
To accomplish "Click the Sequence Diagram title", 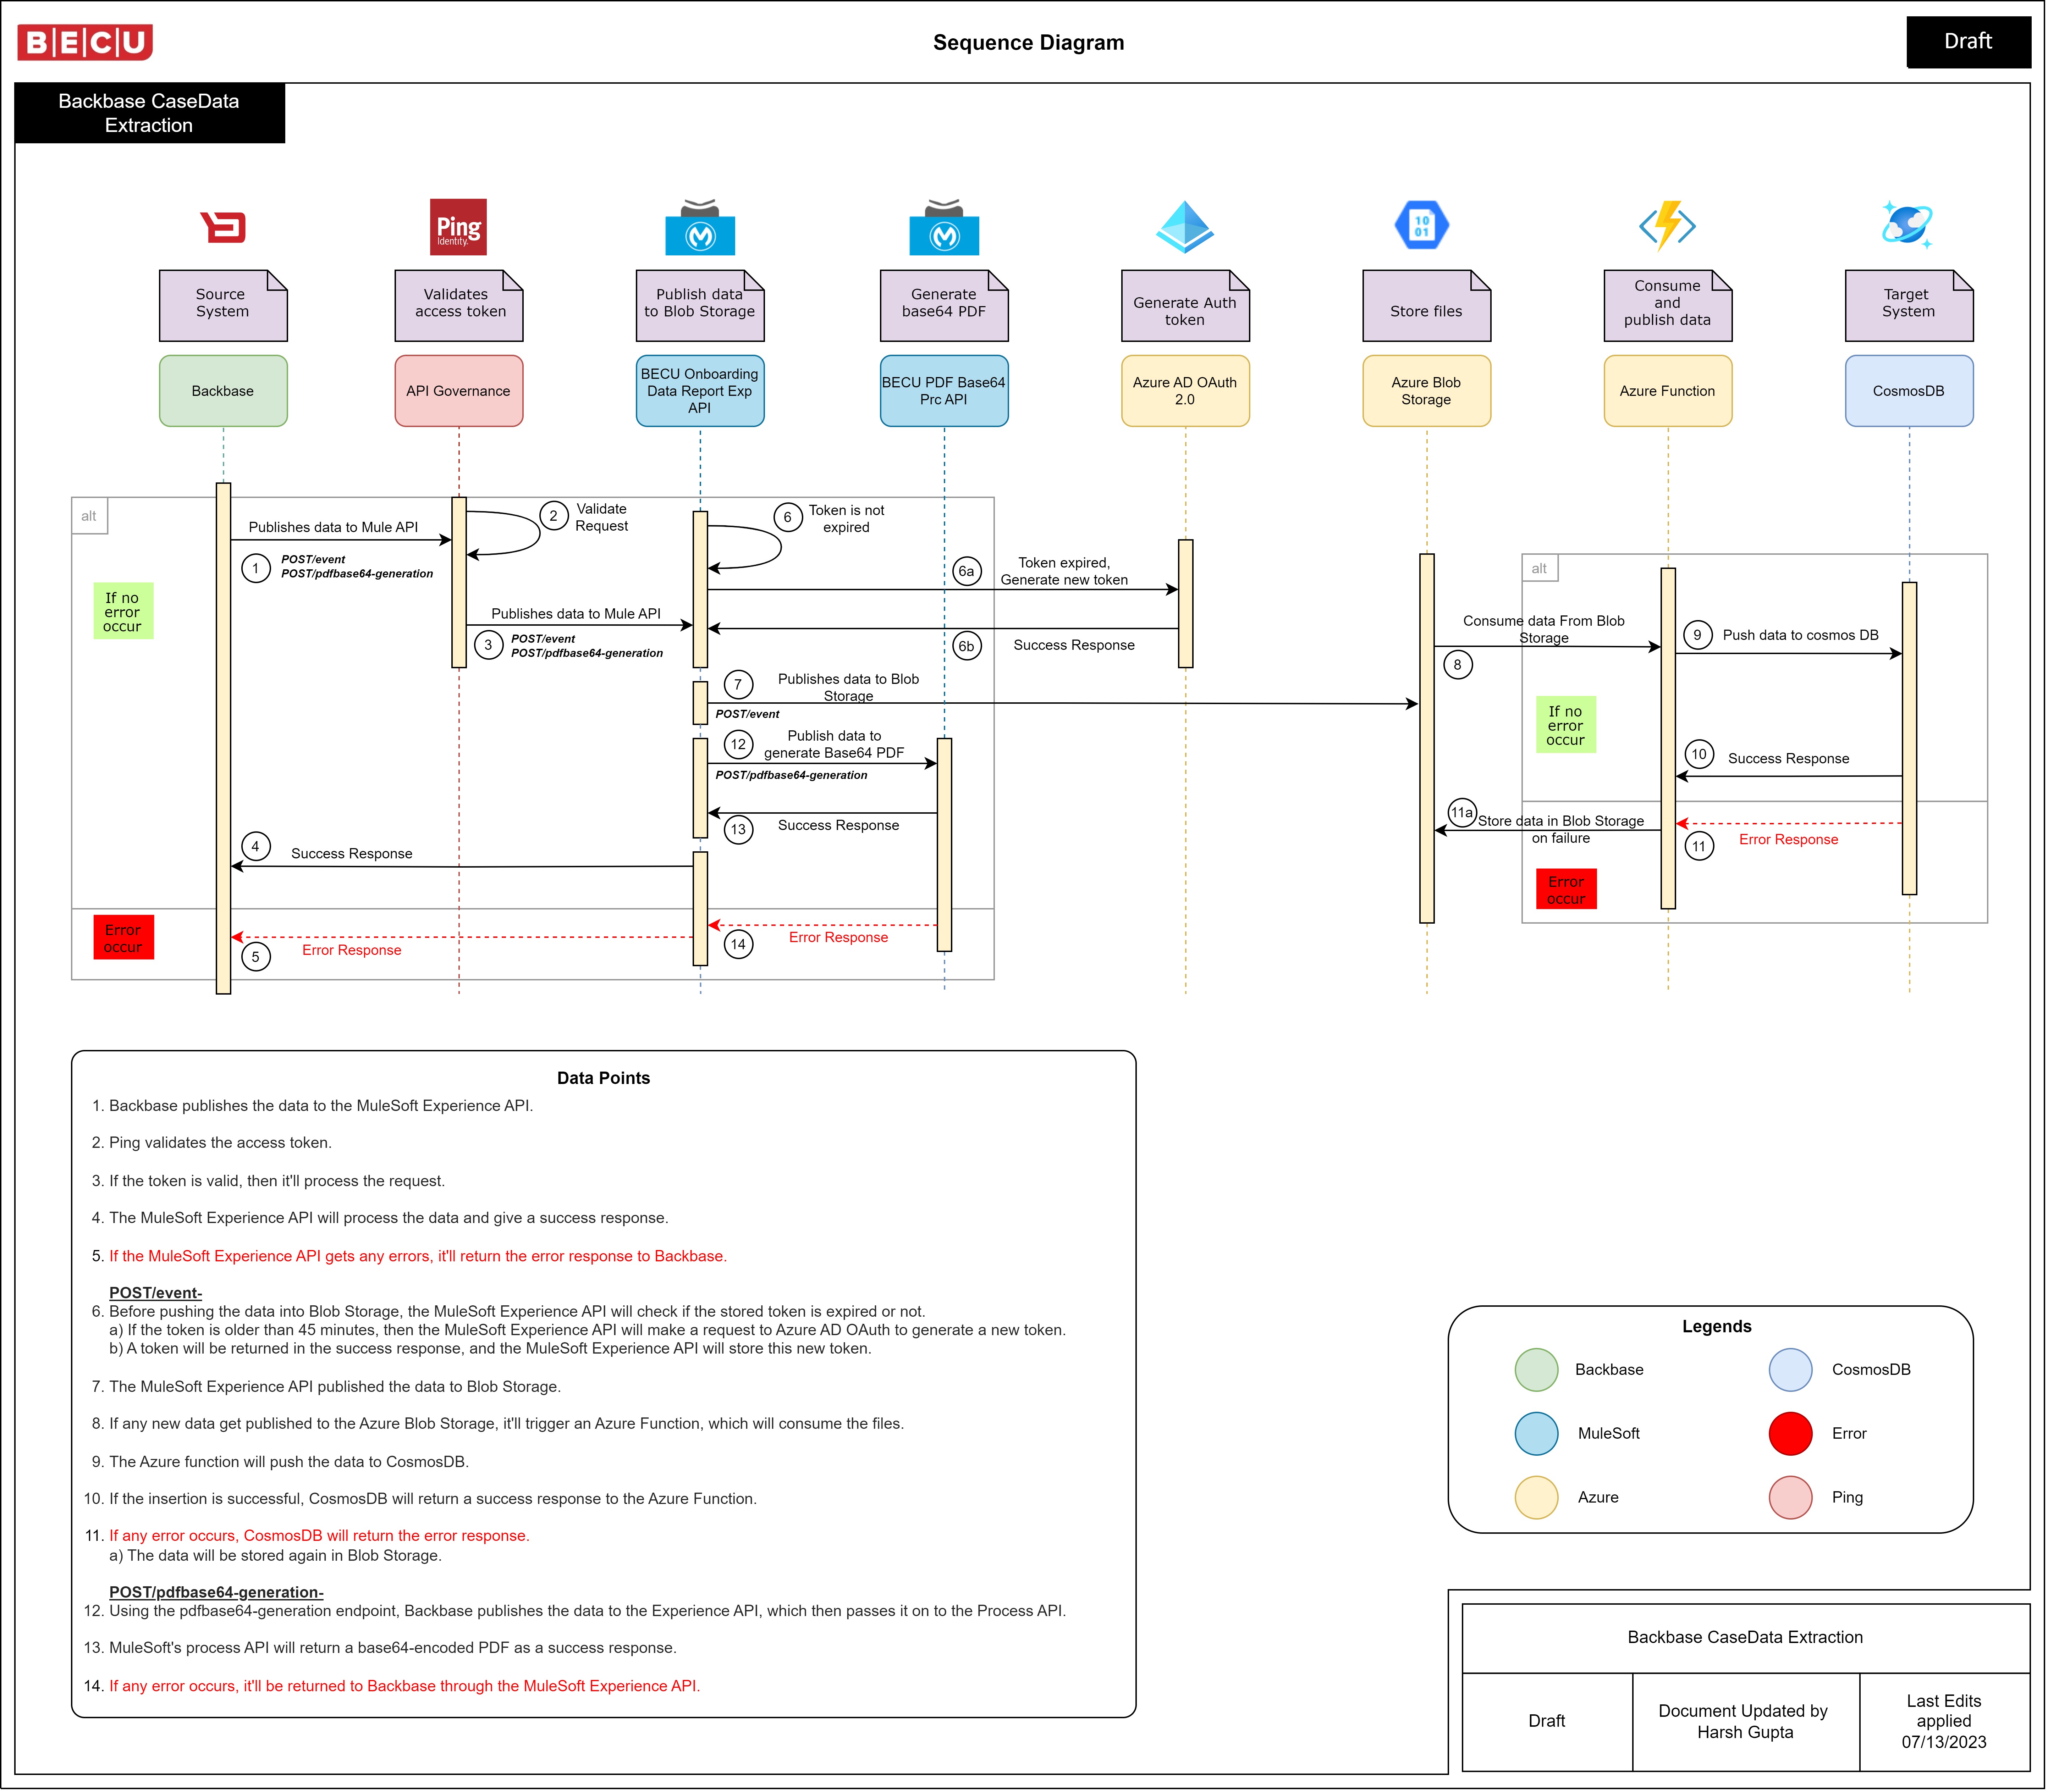I will [x=1029, y=43].
